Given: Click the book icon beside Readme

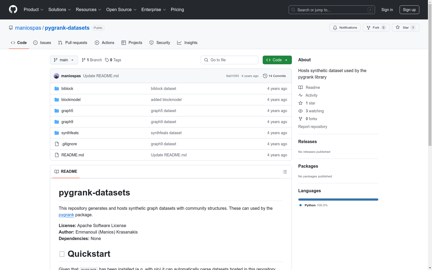Looking at the screenshot, I should point(301,87).
